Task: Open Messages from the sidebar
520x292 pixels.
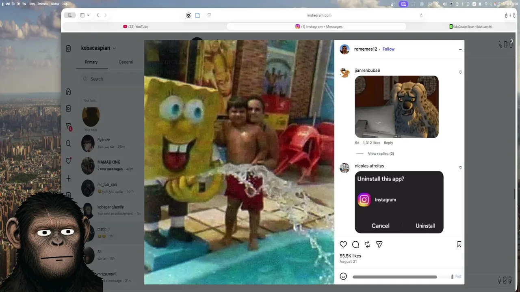Action: [x=68, y=127]
